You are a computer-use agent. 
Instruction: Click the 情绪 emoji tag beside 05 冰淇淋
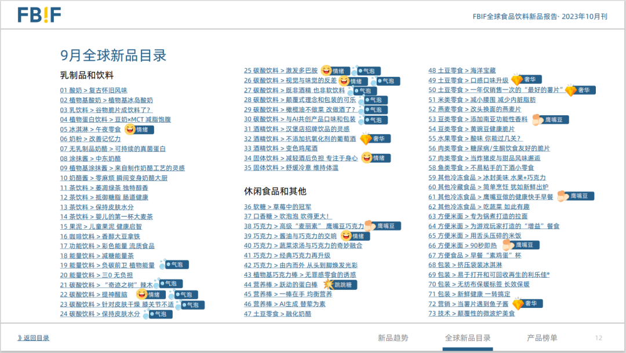pos(141,130)
